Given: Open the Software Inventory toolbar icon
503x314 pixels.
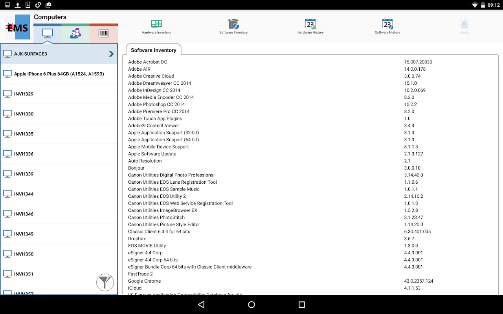Looking at the screenshot, I should [233, 24].
